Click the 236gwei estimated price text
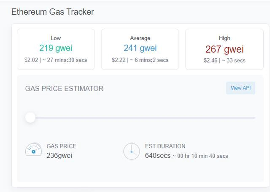The image size is (270, 192). [59, 156]
